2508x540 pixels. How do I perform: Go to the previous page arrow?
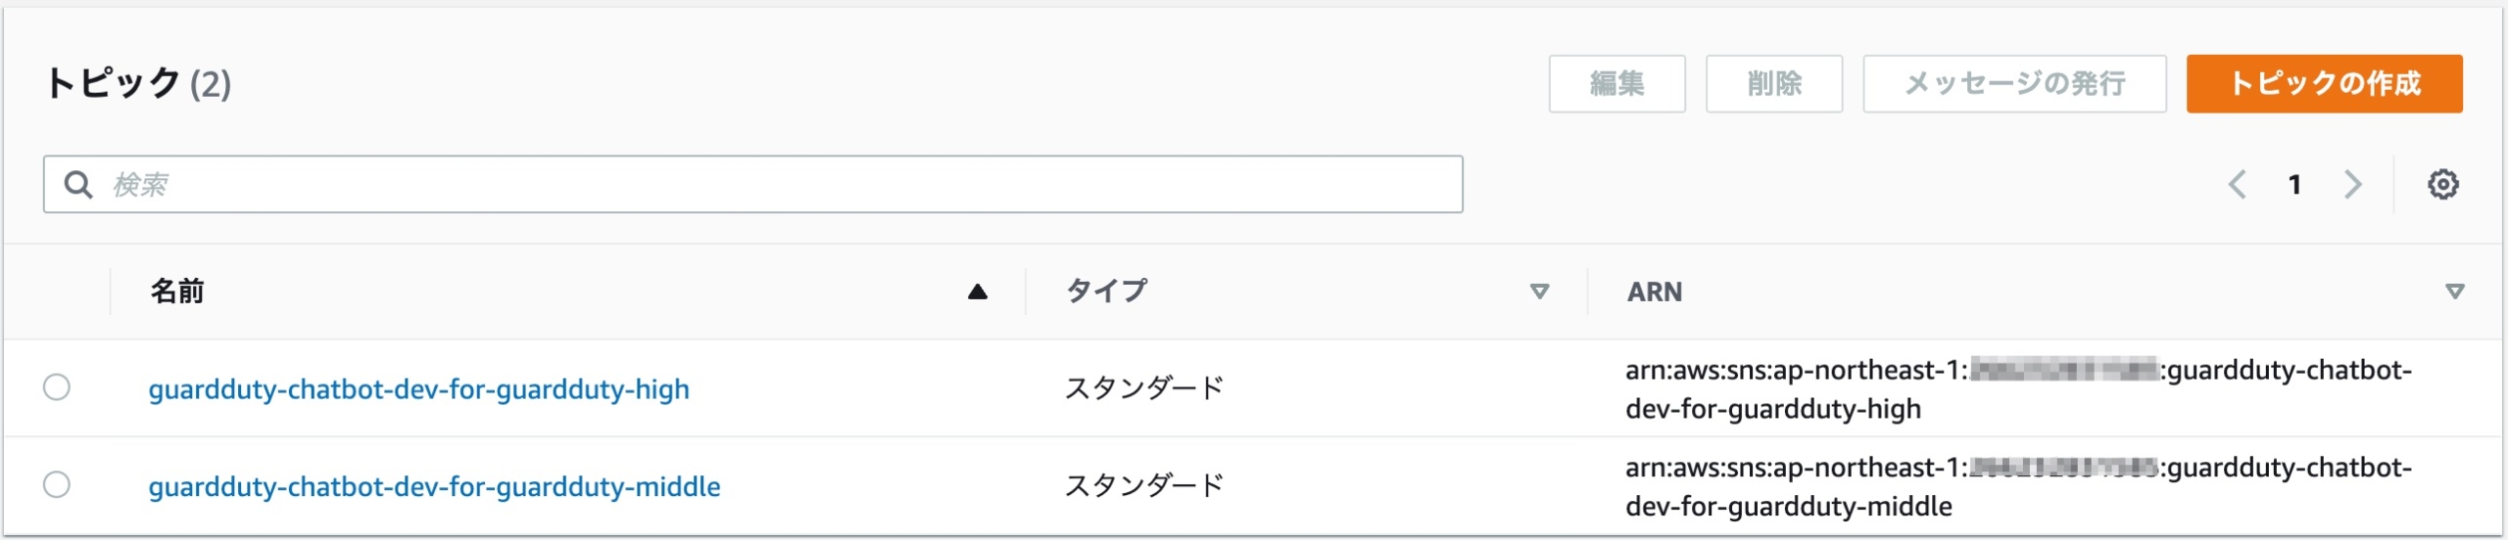point(2238,184)
